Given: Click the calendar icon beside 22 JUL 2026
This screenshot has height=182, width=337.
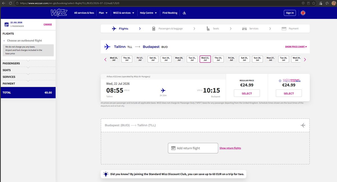Looking at the screenshot, I should click(x=6, y=24).
